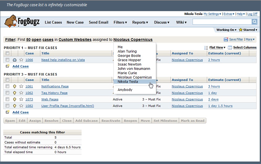
Task: Open the Extras dropdown
Action: [x=229, y=14]
